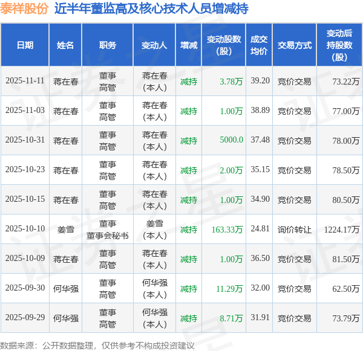Click the 泰祥股份 title text
The image size is (363, 351).
[x=24, y=9]
